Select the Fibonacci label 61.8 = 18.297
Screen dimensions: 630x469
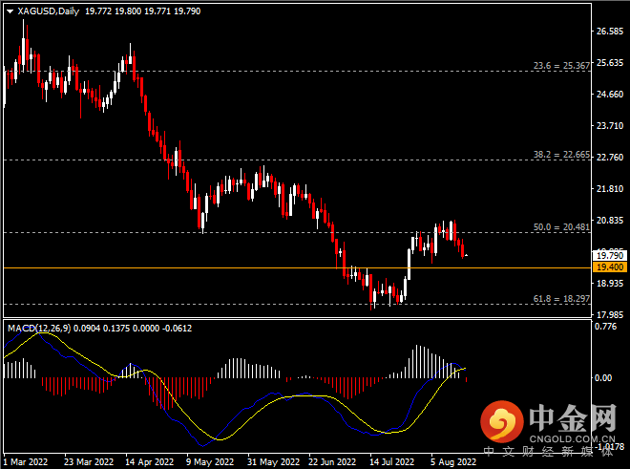[x=561, y=298]
